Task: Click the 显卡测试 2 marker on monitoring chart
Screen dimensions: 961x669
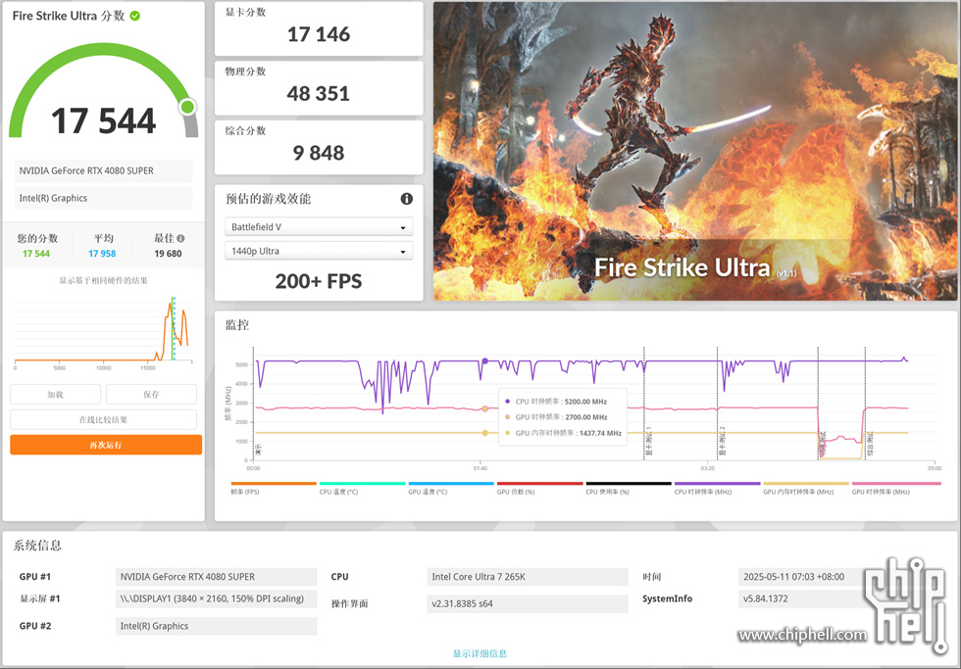Action: (722, 442)
